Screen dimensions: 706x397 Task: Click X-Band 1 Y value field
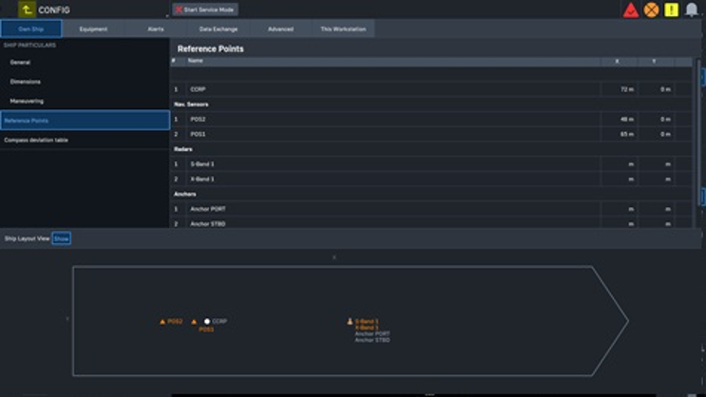tap(656, 180)
